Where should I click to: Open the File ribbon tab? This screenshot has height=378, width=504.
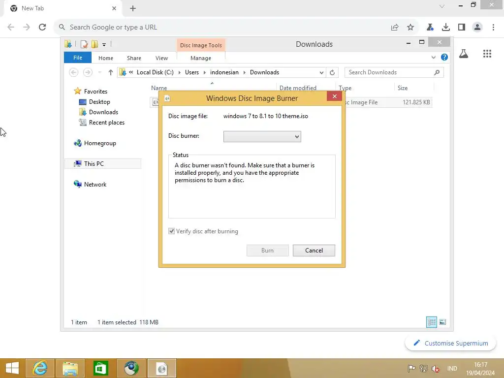click(77, 58)
